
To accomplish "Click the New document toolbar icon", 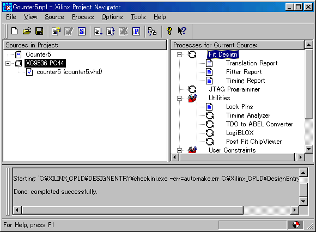I will pos(15,31).
